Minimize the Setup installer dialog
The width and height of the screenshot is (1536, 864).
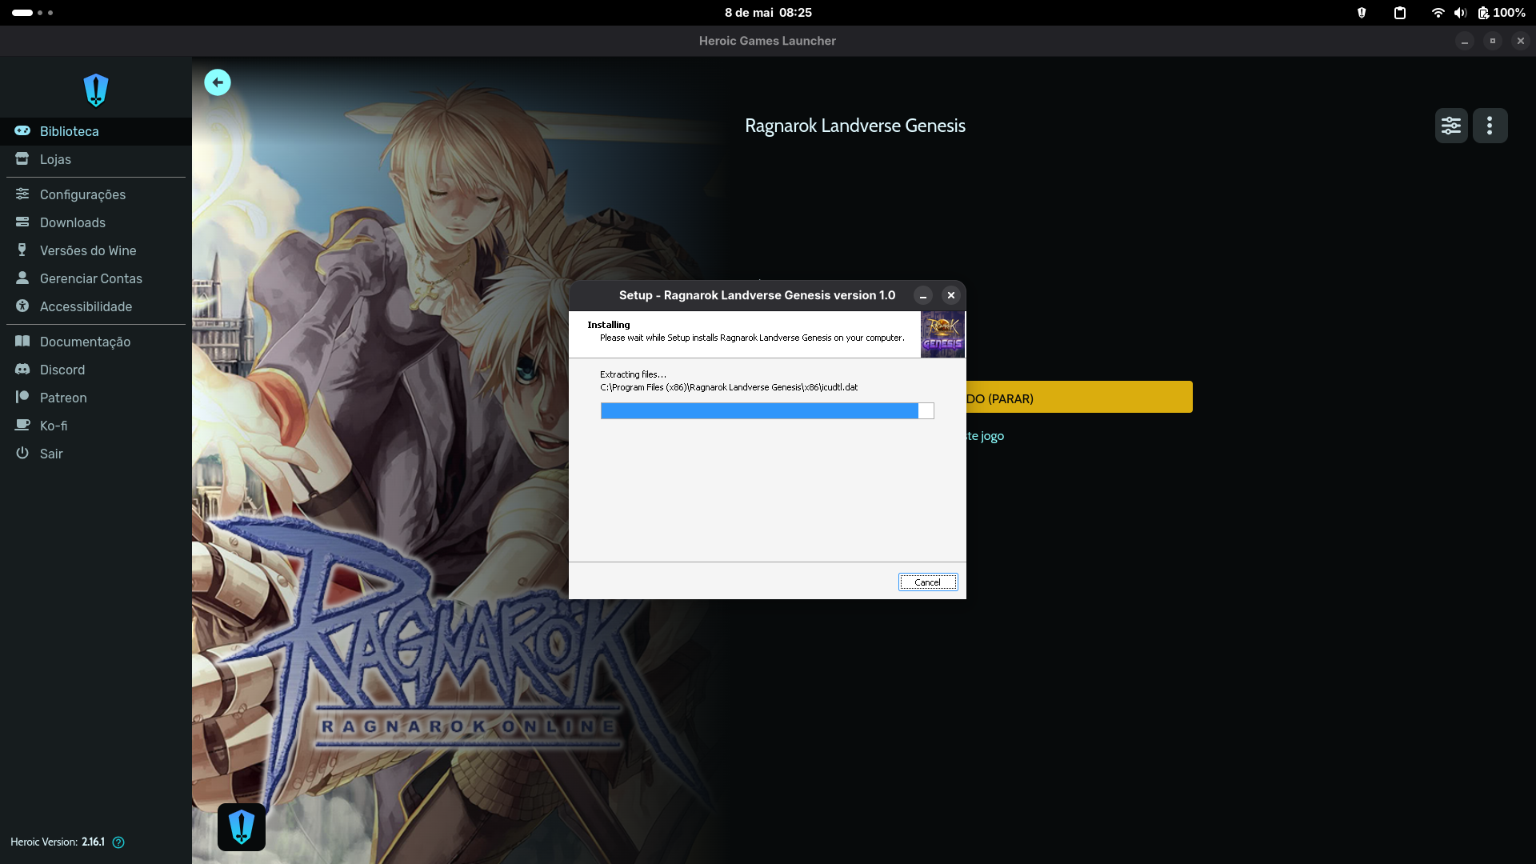923,296
